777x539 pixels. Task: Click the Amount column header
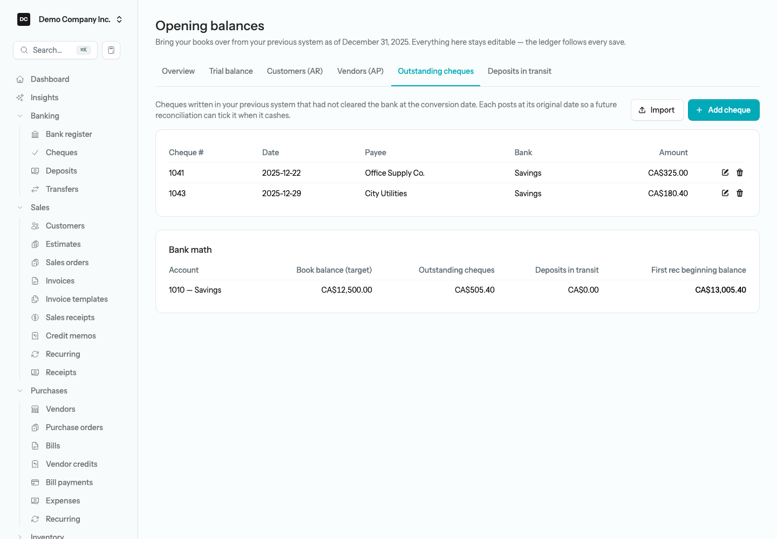tap(673, 153)
